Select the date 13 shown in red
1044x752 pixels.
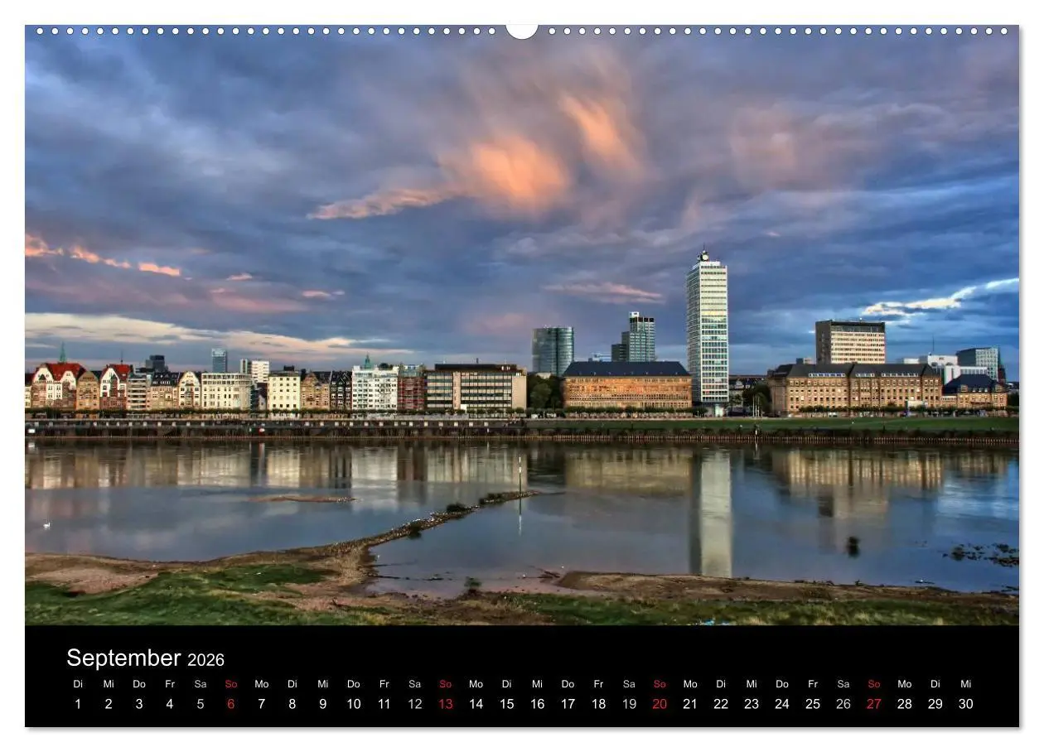(x=445, y=704)
